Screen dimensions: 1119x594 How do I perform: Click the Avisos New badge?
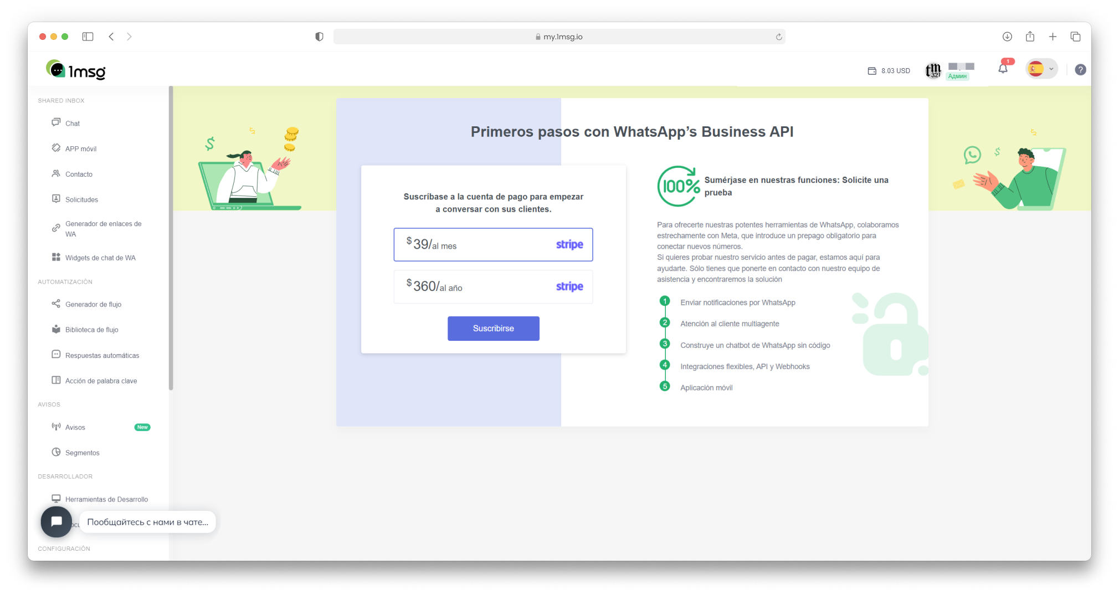142,427
